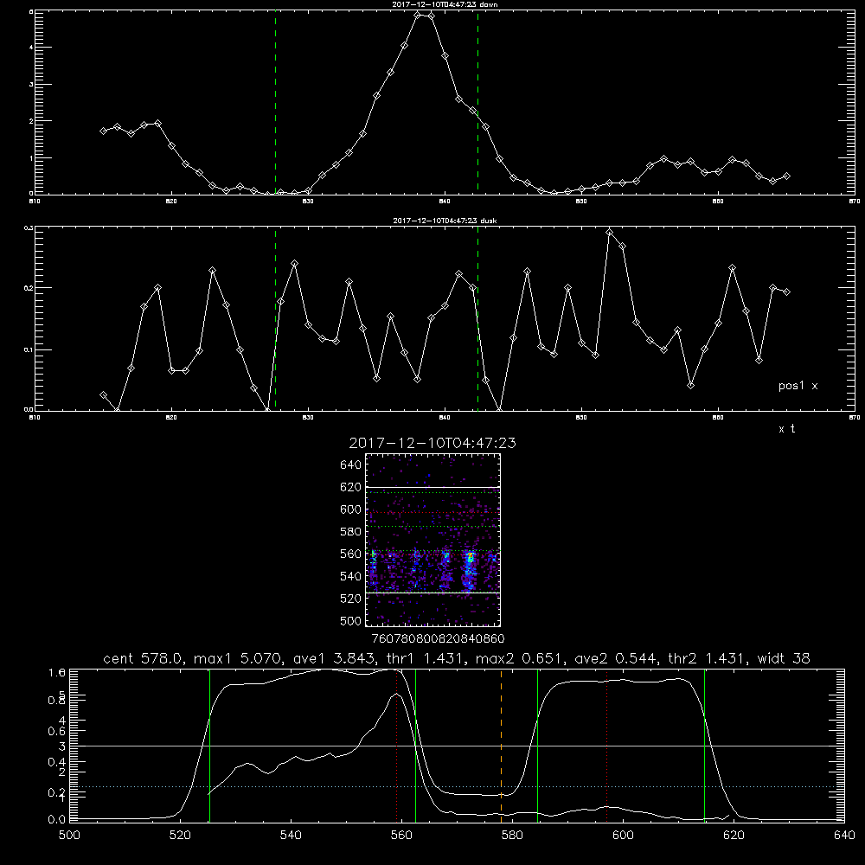
Task: Click the '640' x-axis label of bottom plot
Action: 844,836
